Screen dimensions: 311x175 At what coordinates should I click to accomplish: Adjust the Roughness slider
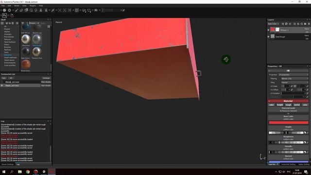[x=287, y=142]
